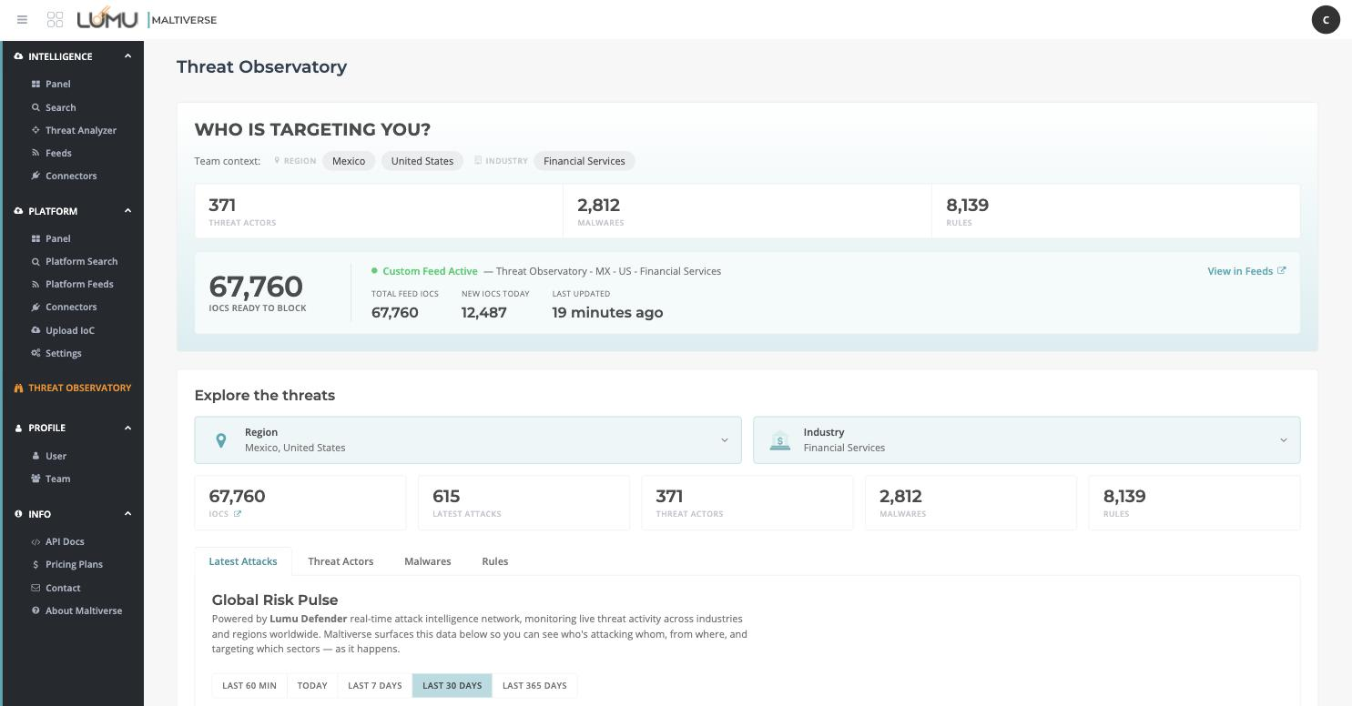Expand the Region dropdown chevron
The width and height of the screenshot is (1352, 706).
pos(725,440)
